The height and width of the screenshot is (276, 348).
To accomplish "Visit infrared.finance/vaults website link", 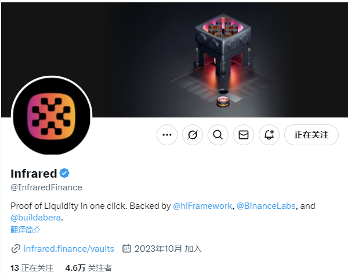I will [x=69, y=249].
